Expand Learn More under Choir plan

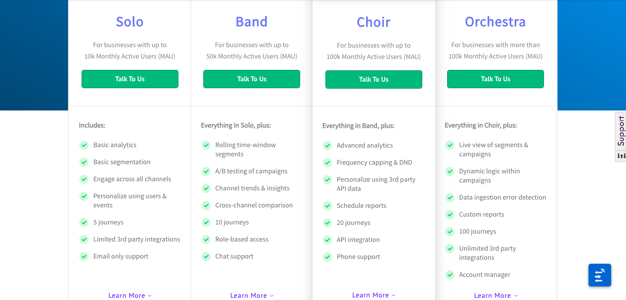click(x=374, y=295)
